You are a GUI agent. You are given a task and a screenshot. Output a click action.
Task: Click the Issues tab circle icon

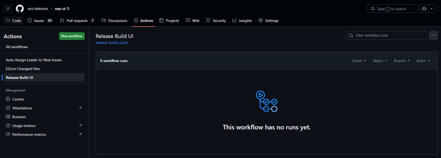(x=30, y=20)
